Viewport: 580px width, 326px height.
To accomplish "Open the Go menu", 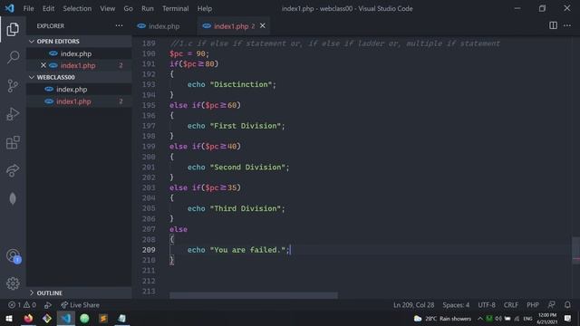I will (128, 8).
